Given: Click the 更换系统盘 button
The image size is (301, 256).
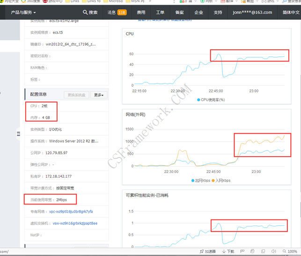Looking at the screenshot, I should pyautogui.click(x=76, y=95).
